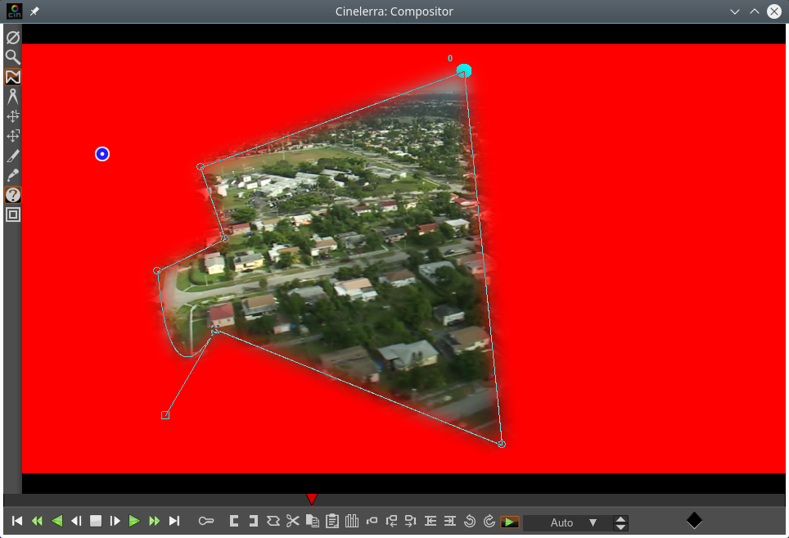Select the Zoom magnifier tool
Image resolution: width=789 pixels, height=538 pixels.
click(12, 57)
